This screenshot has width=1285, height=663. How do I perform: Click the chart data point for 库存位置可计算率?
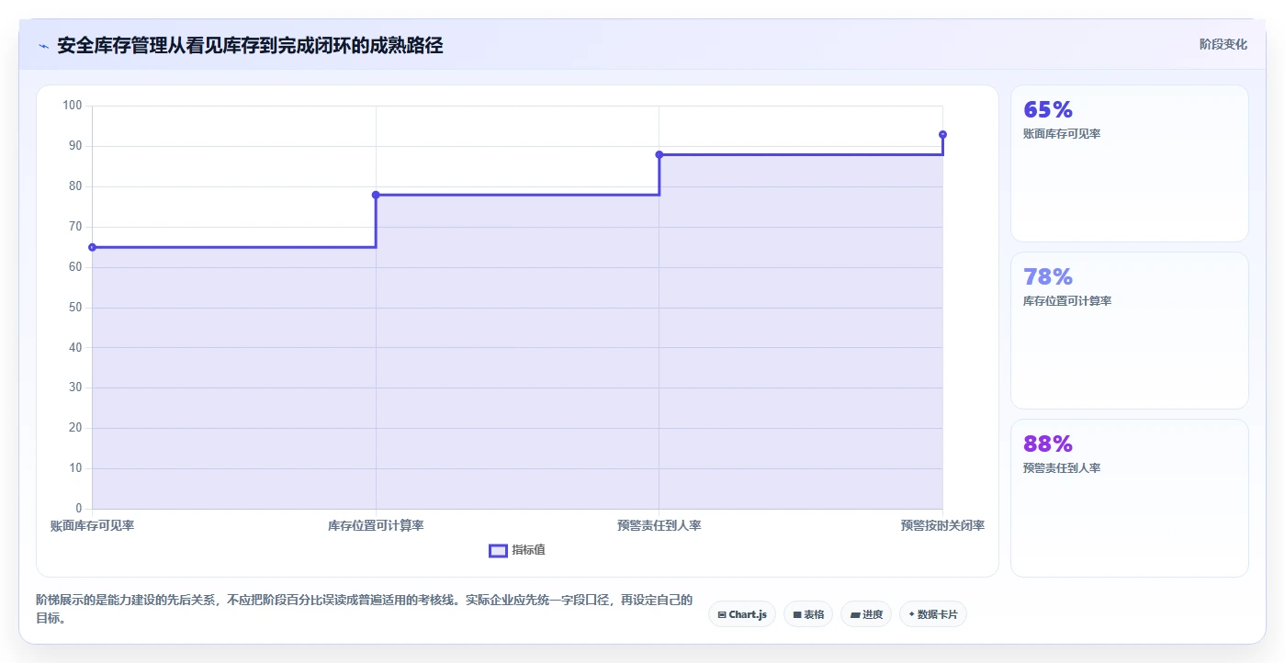coord(376,195)
